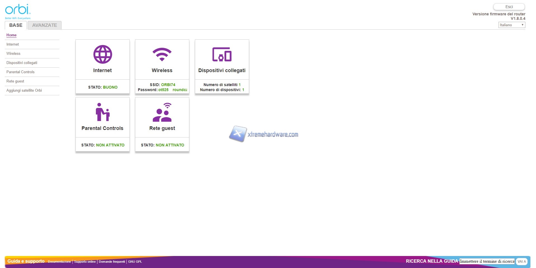This screenshot has height=268, width=536.
Task: Click the VAI A search button
Action: click(521, 262)
